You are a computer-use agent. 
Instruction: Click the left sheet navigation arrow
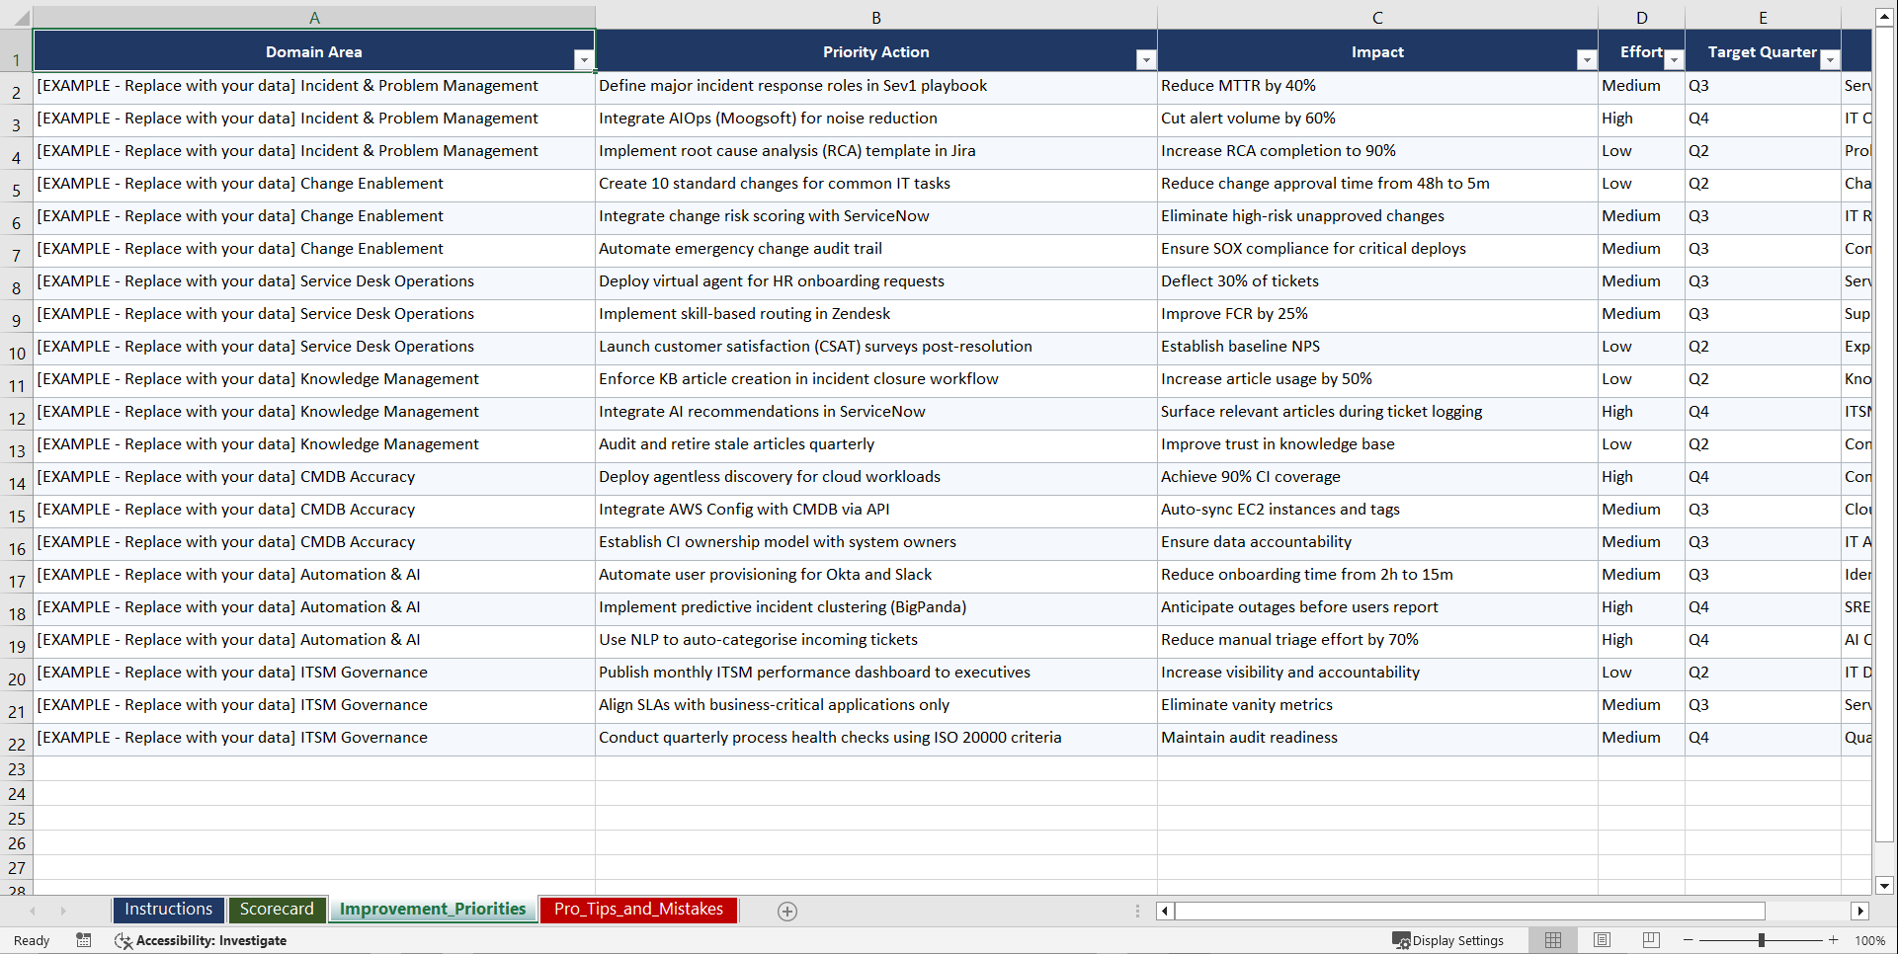[34, 911]
